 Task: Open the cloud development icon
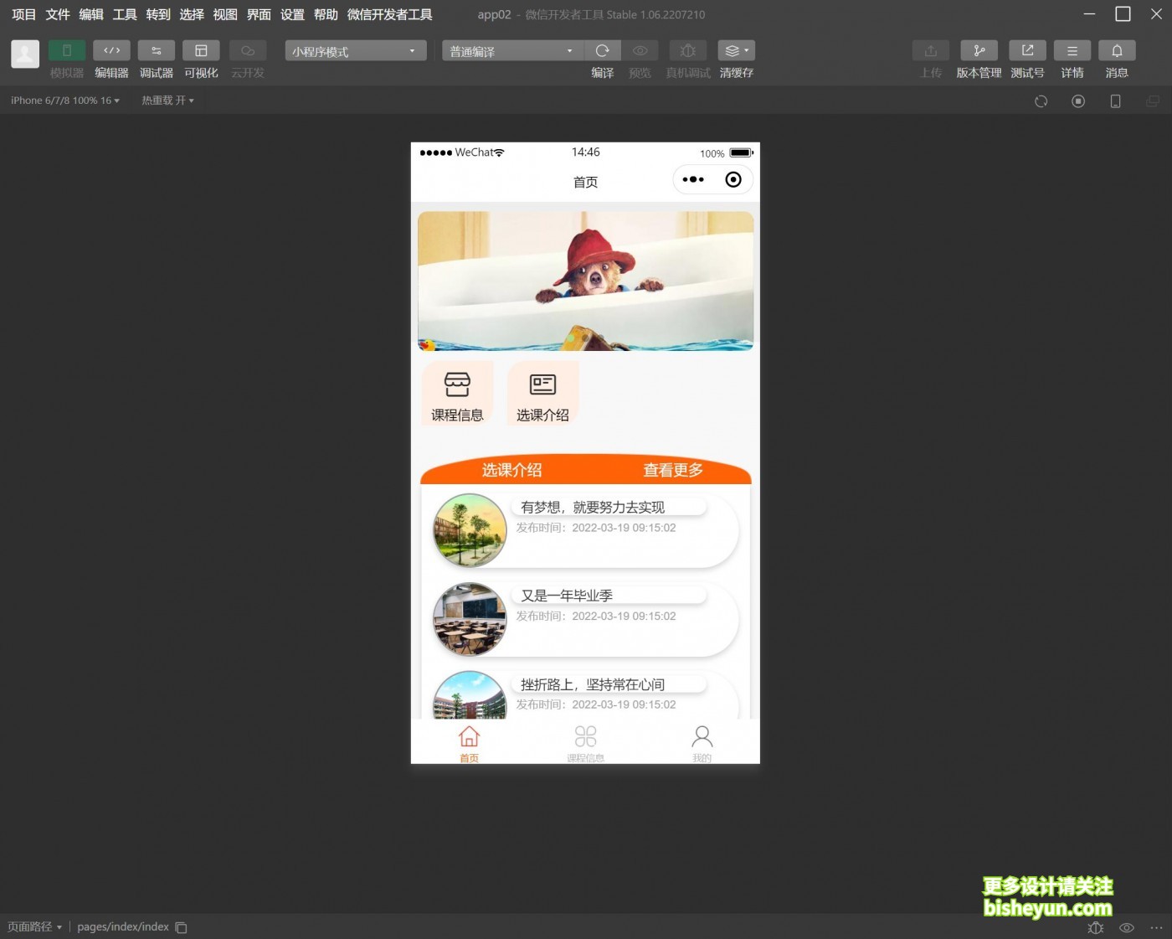(x=248, y=50)
